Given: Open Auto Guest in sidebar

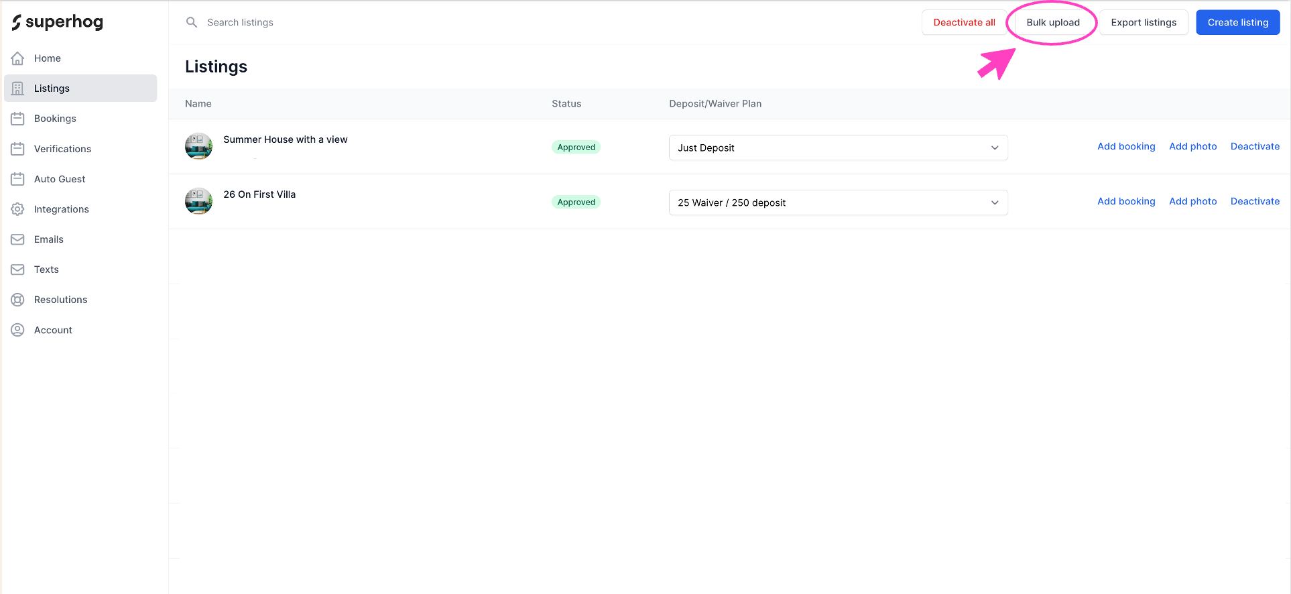Looking at the screenshot, I should [80, 179].
